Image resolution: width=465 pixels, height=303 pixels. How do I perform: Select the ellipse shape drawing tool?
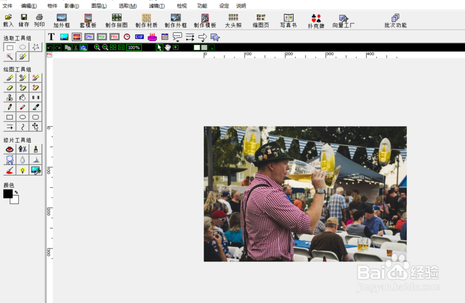[x=22, y=117]
